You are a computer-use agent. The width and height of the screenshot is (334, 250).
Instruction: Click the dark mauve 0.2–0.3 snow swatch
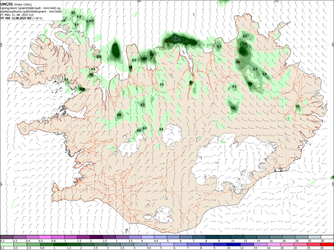click(x=7, y=237)
